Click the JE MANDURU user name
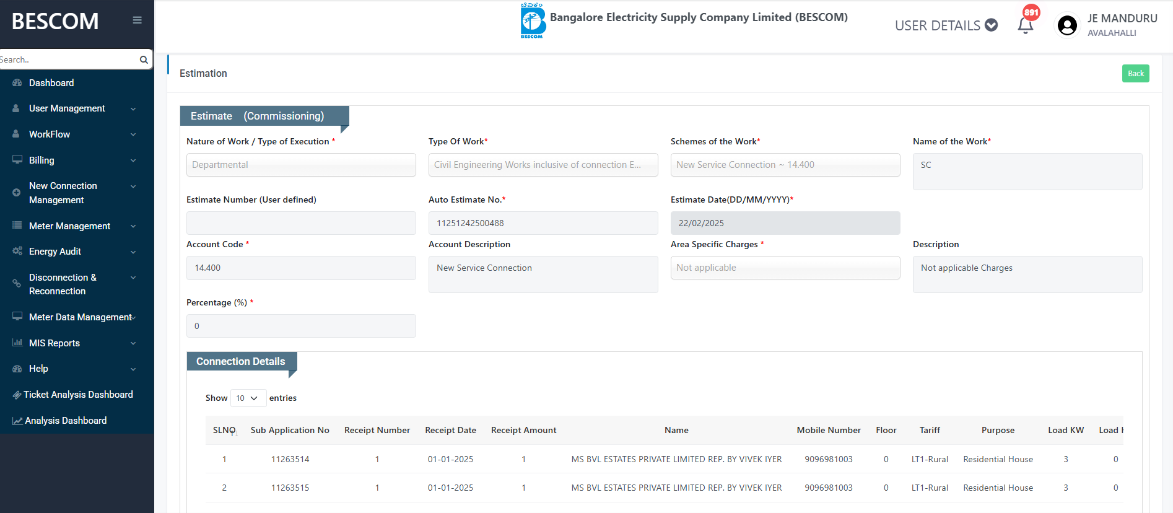Image resolution: width=1173 pixels, height=513 pixels. tap(1122, 19)
